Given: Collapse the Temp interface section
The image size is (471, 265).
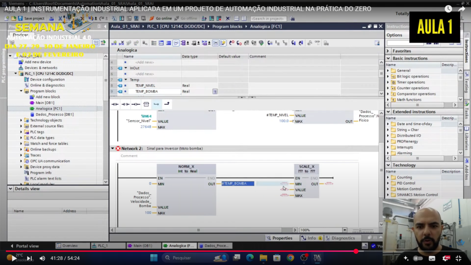Looking at the screenshot, I should pos(126,80).
